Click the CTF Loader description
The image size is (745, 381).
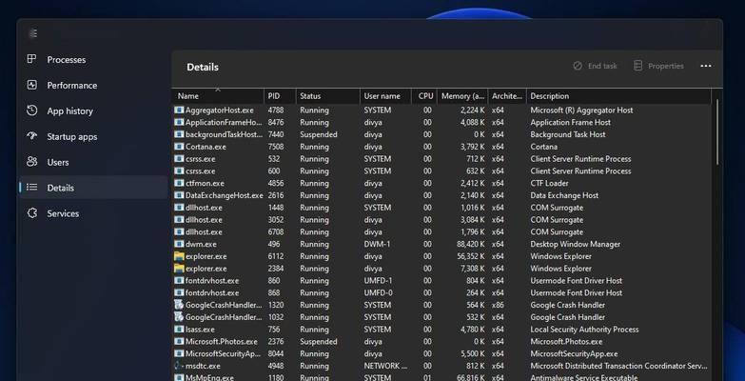point(549,183)
